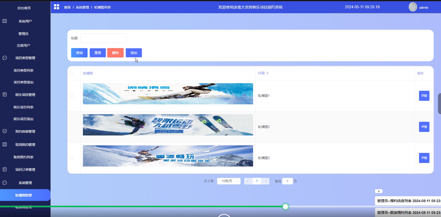Click the grid menu icon in header
The height and width of the screenshot is (217, 441).
pyautogui.click(x=57, y=7)
